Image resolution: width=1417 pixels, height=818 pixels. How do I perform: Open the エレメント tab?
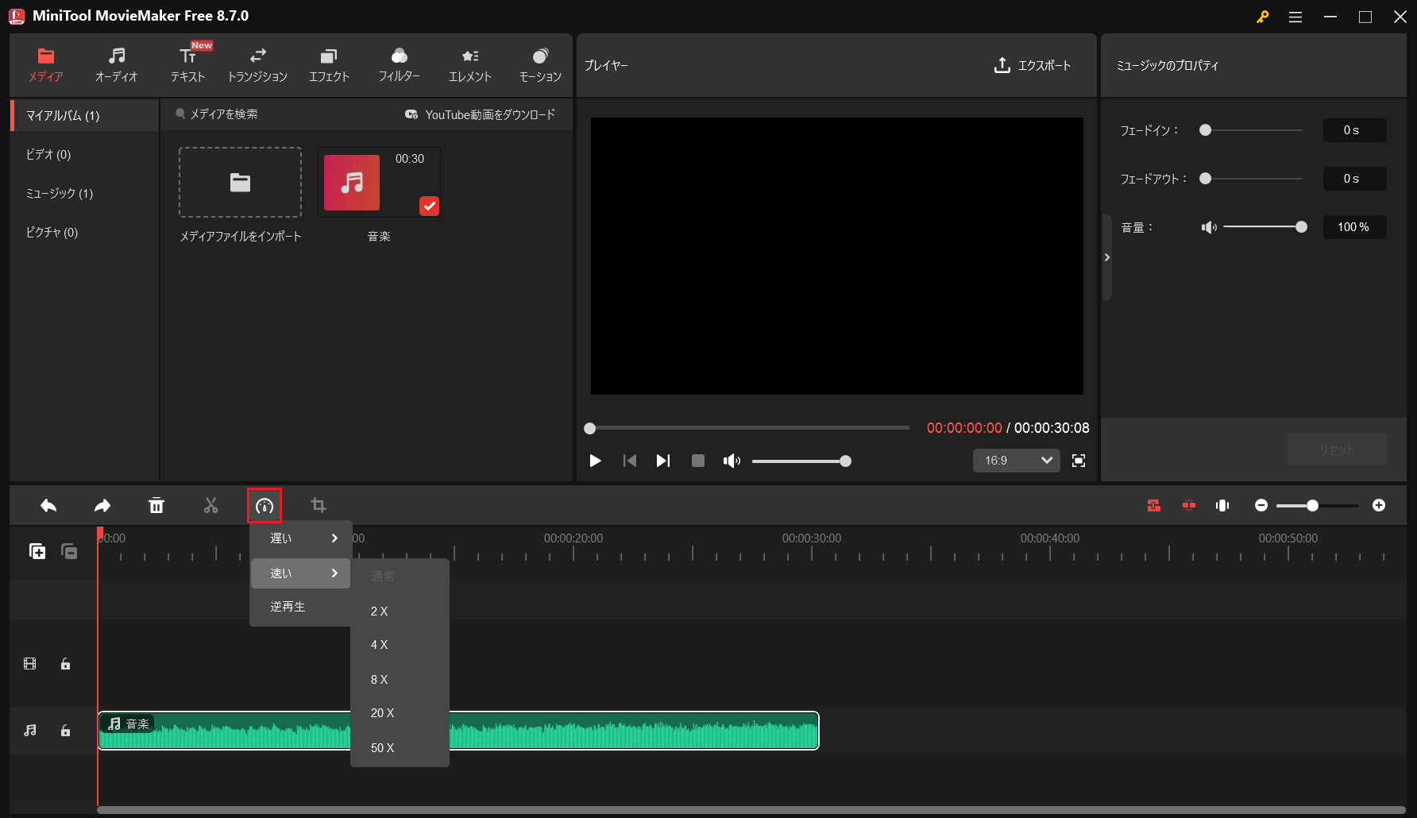pos(470,65)
